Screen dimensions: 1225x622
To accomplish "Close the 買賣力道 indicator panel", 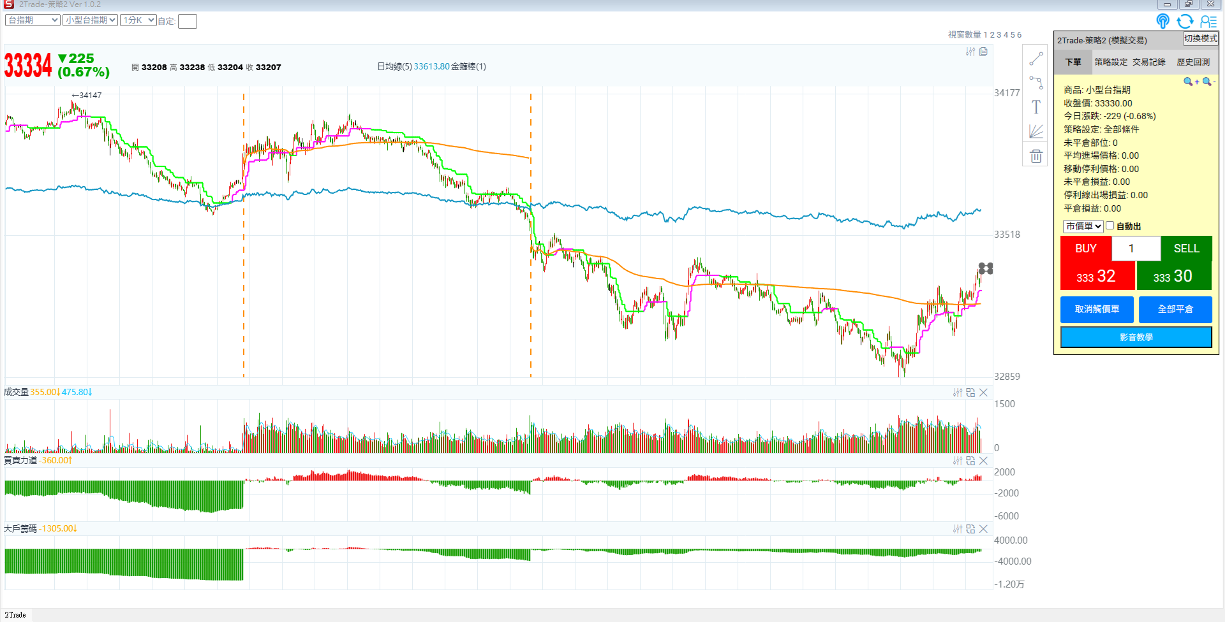I will click(983, 461).
